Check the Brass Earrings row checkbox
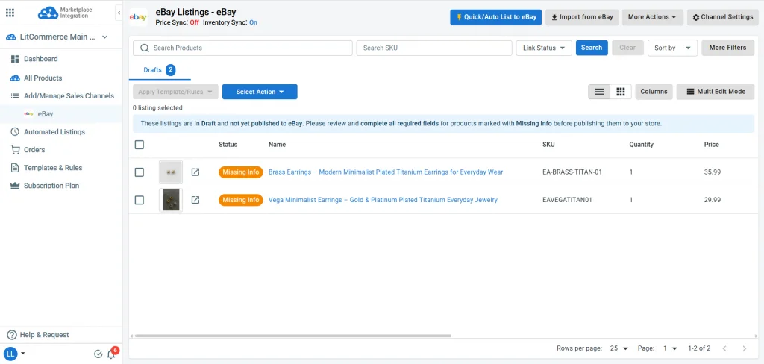The height and width of the screenshot is (364, 764). (x=140, y=172)
